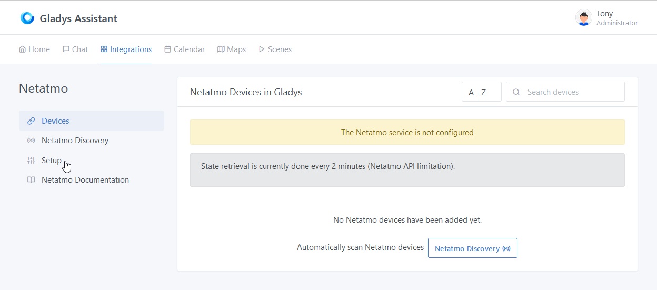657x290 pixels.
Task: Open Netatmo Discovery from the sidebar
Action: click(x=92, y=141)
